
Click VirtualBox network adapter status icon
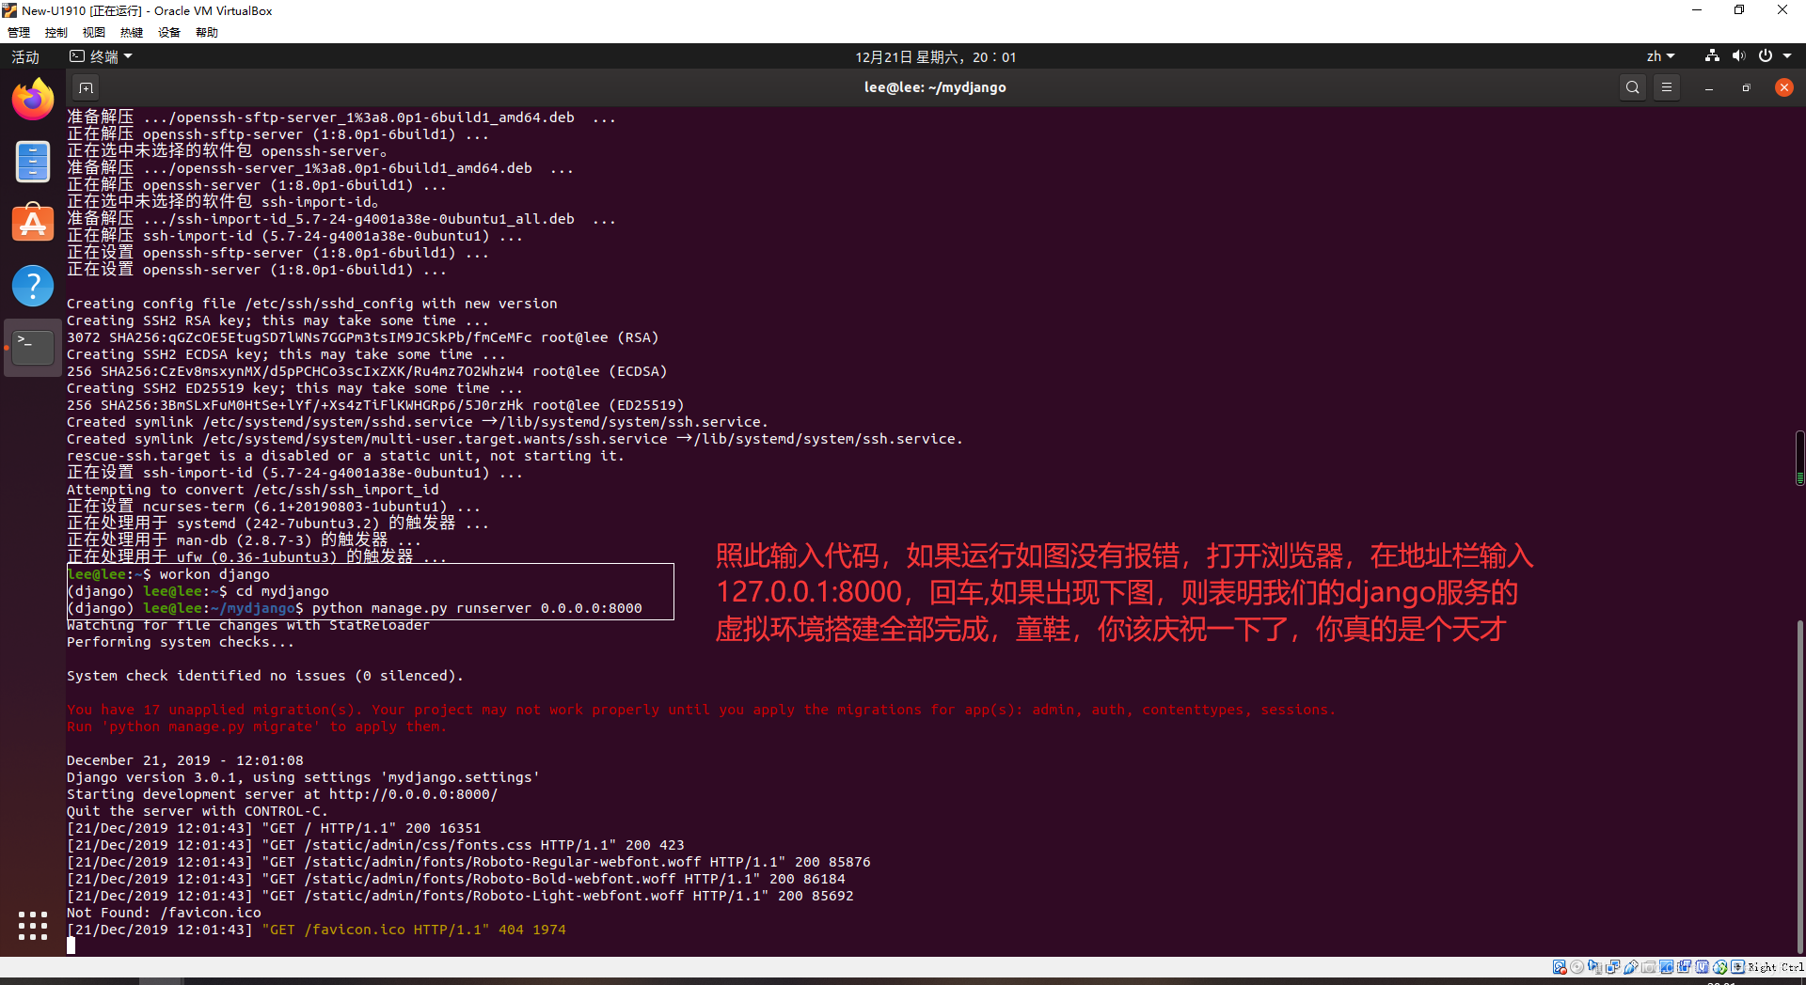click(x=1612, y=967)
